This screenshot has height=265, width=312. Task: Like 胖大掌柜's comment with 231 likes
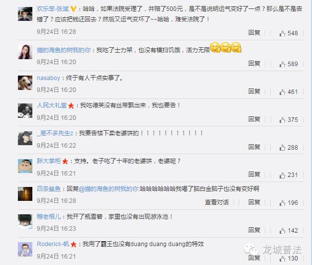coord(282,176)
